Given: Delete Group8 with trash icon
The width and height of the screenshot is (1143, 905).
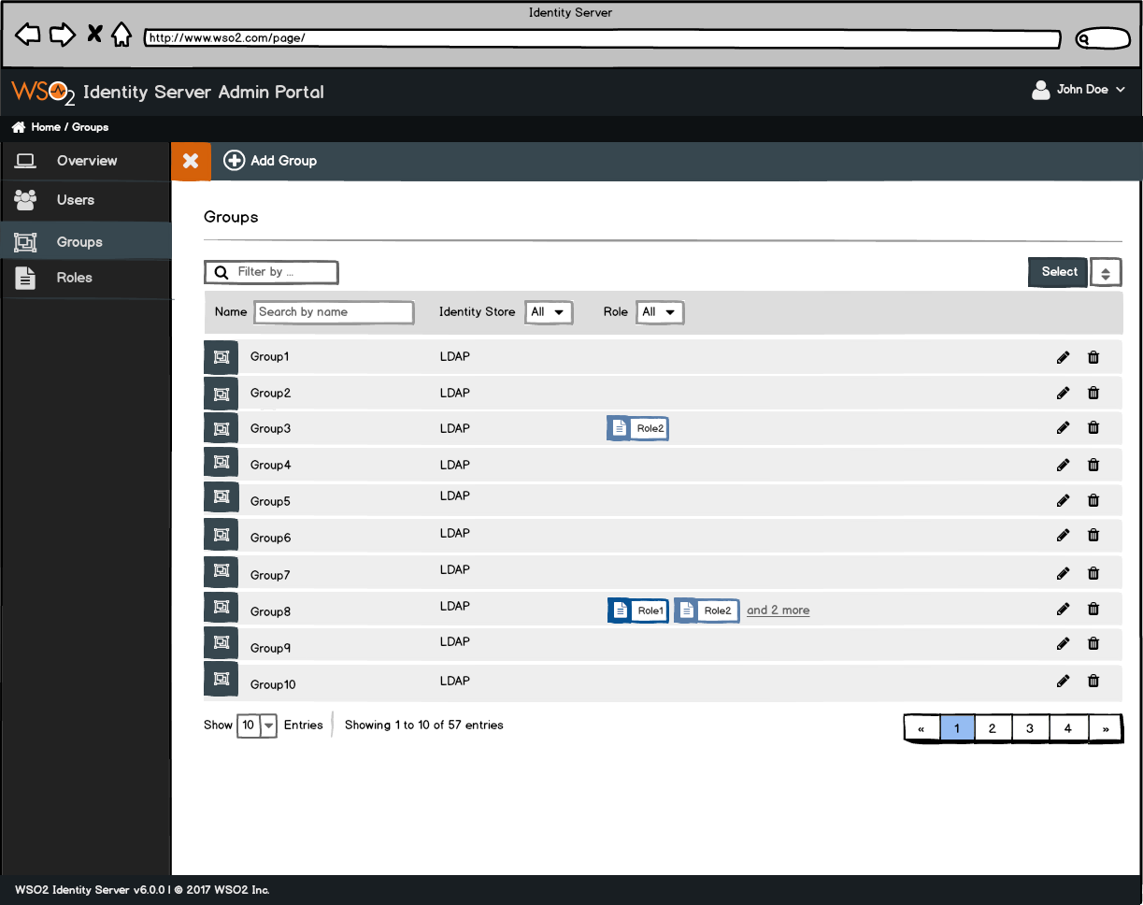Looking at the screenshot, I should (1093, 609).
